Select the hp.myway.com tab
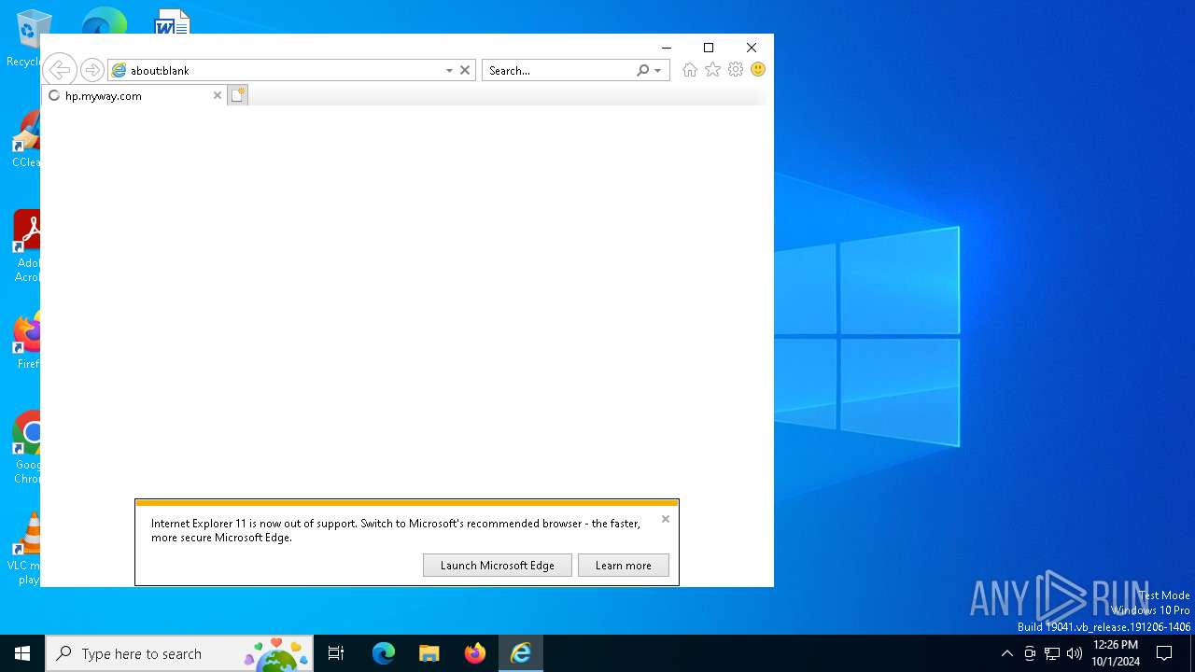1195x672 pixels. (x=134, y=95)
